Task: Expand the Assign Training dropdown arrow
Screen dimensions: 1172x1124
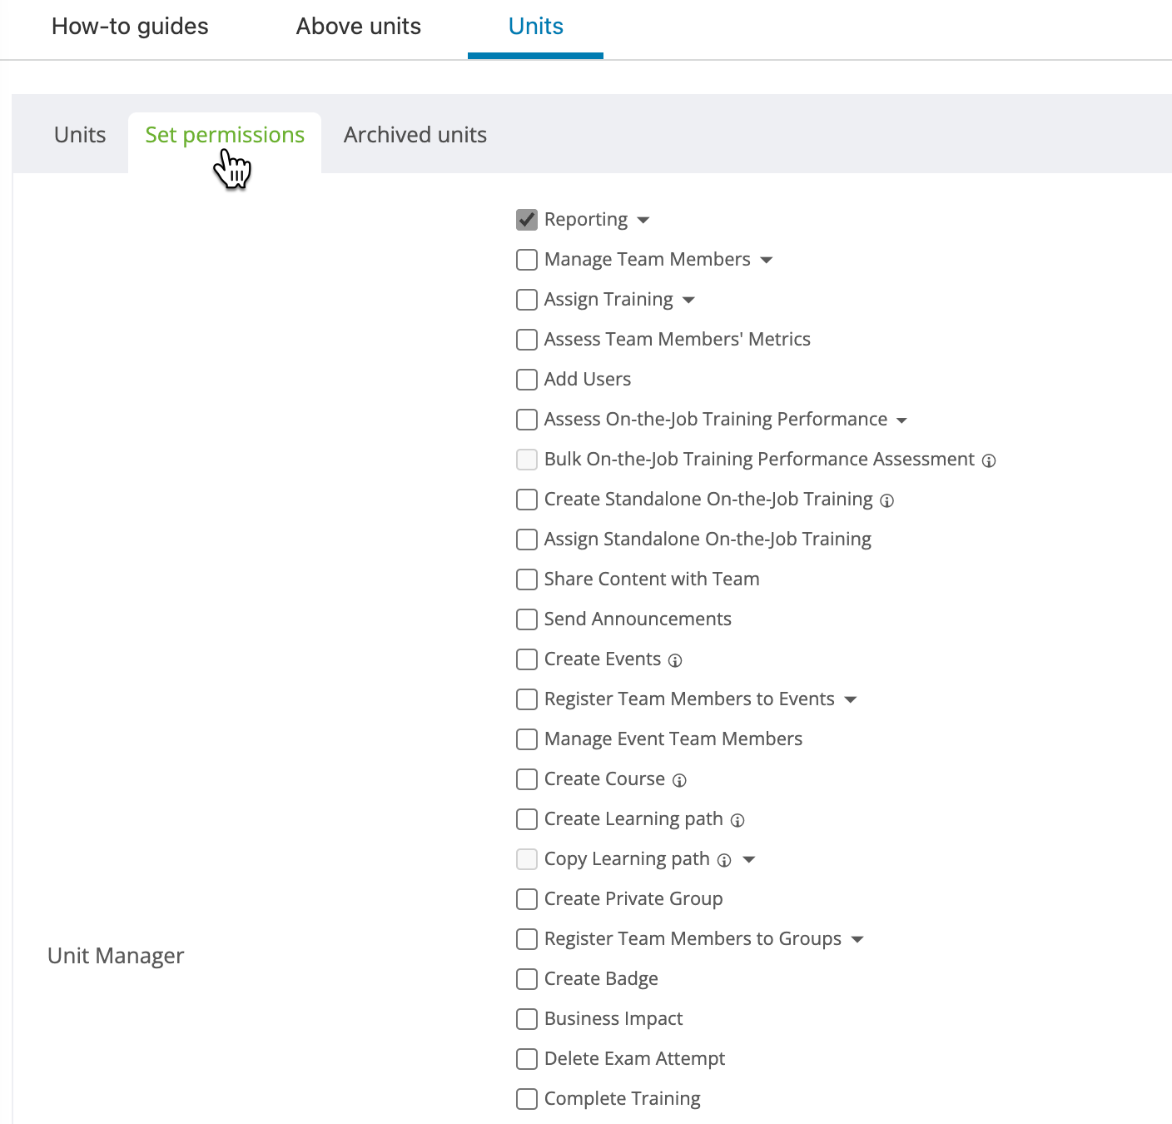Action: 688,301
